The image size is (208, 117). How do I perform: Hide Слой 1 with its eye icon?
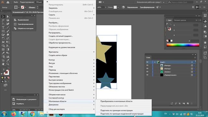pos(147,62)
